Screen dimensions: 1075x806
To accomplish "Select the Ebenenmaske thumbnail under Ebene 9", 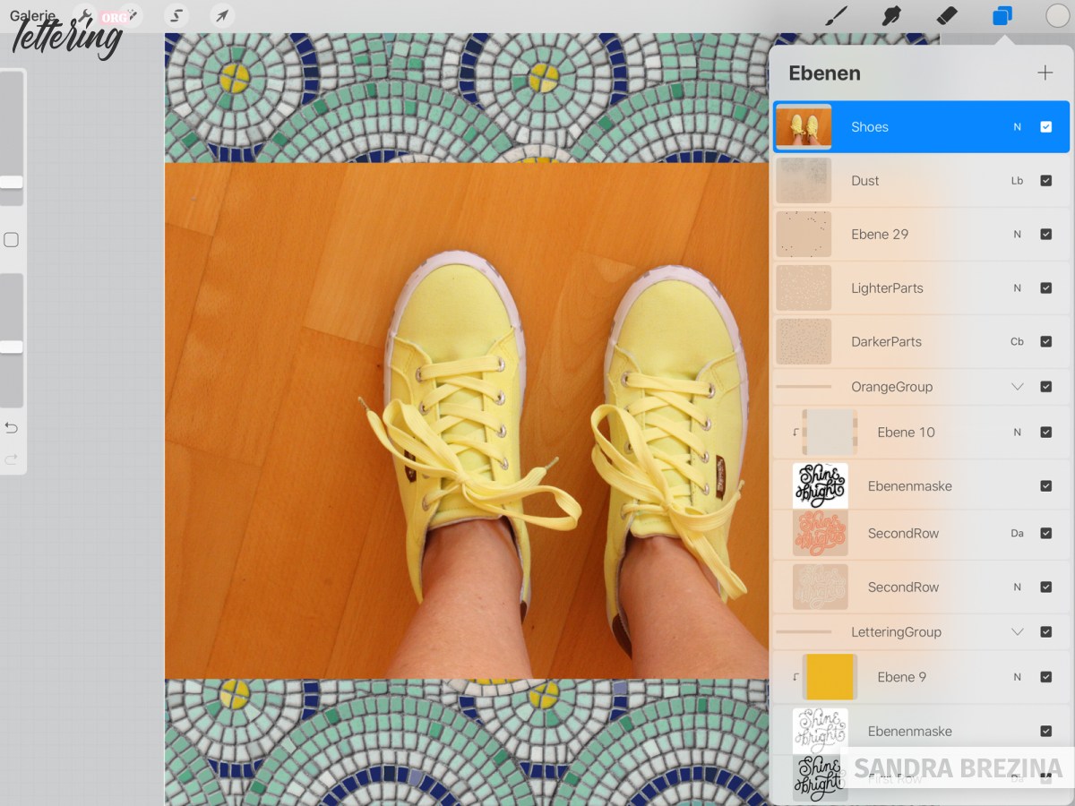I will 821,731.
